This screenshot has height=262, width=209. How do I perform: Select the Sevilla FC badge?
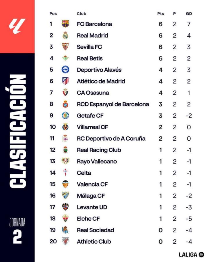click(x=65, y=47)
